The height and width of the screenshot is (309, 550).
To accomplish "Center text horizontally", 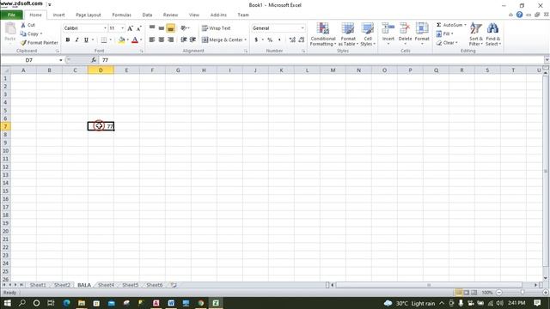I will tap(162, 40).
